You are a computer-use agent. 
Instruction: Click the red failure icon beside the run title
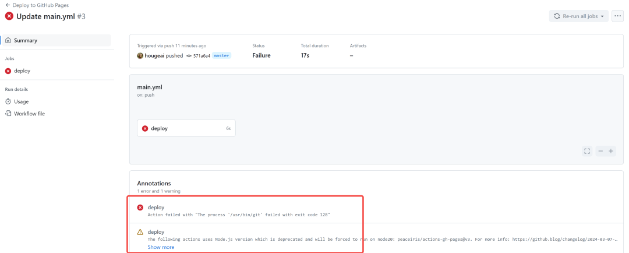point(9,16)
